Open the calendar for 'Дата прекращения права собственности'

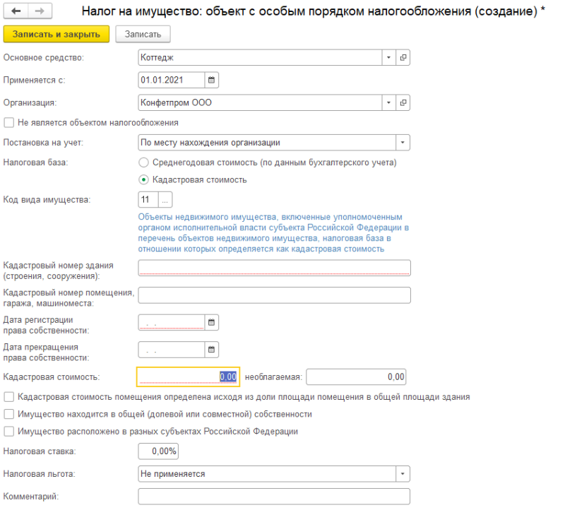click(x=211, y=350)
